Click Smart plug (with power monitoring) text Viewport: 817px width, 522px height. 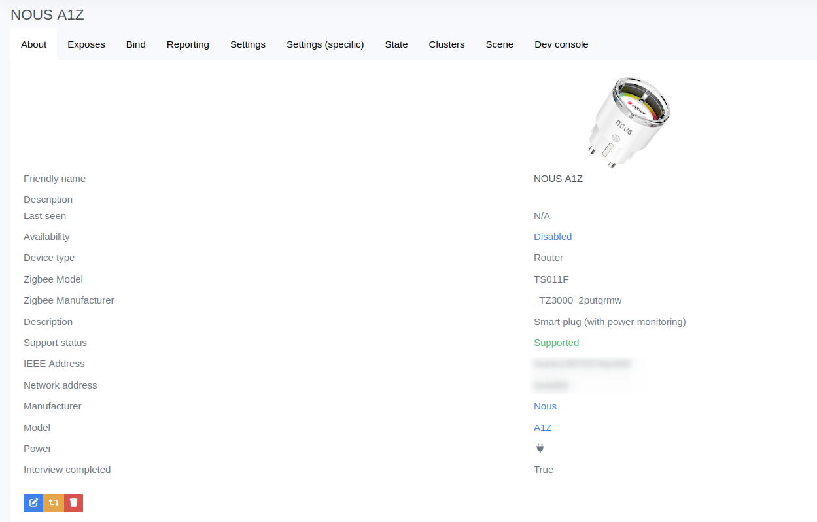[x=610, y=322]
